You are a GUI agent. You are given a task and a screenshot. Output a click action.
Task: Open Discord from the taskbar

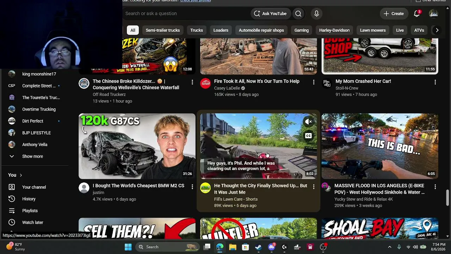tap(271, 247)
